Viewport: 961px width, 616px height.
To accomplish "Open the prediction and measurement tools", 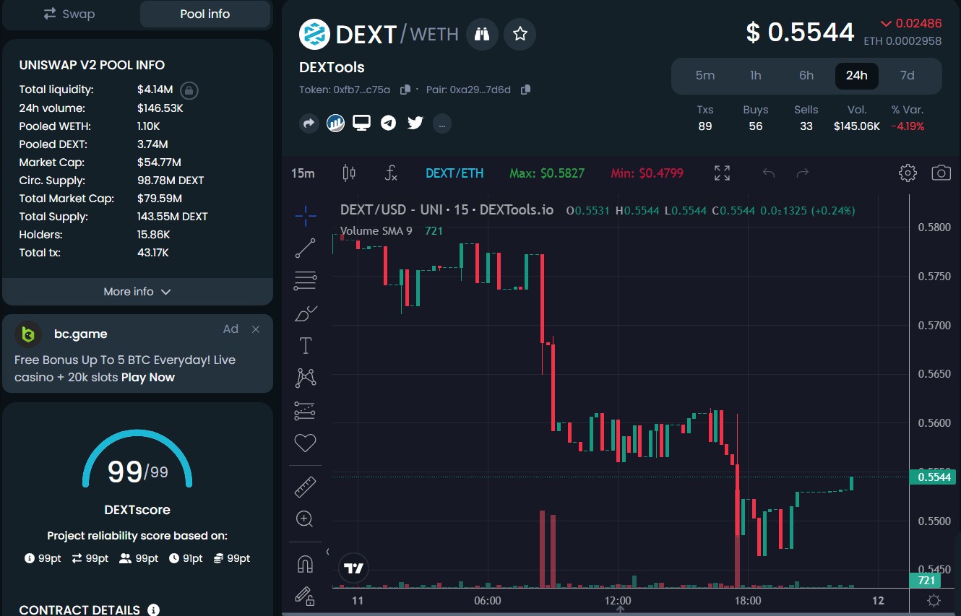I will pyautogui.click(x=306, y=411).
